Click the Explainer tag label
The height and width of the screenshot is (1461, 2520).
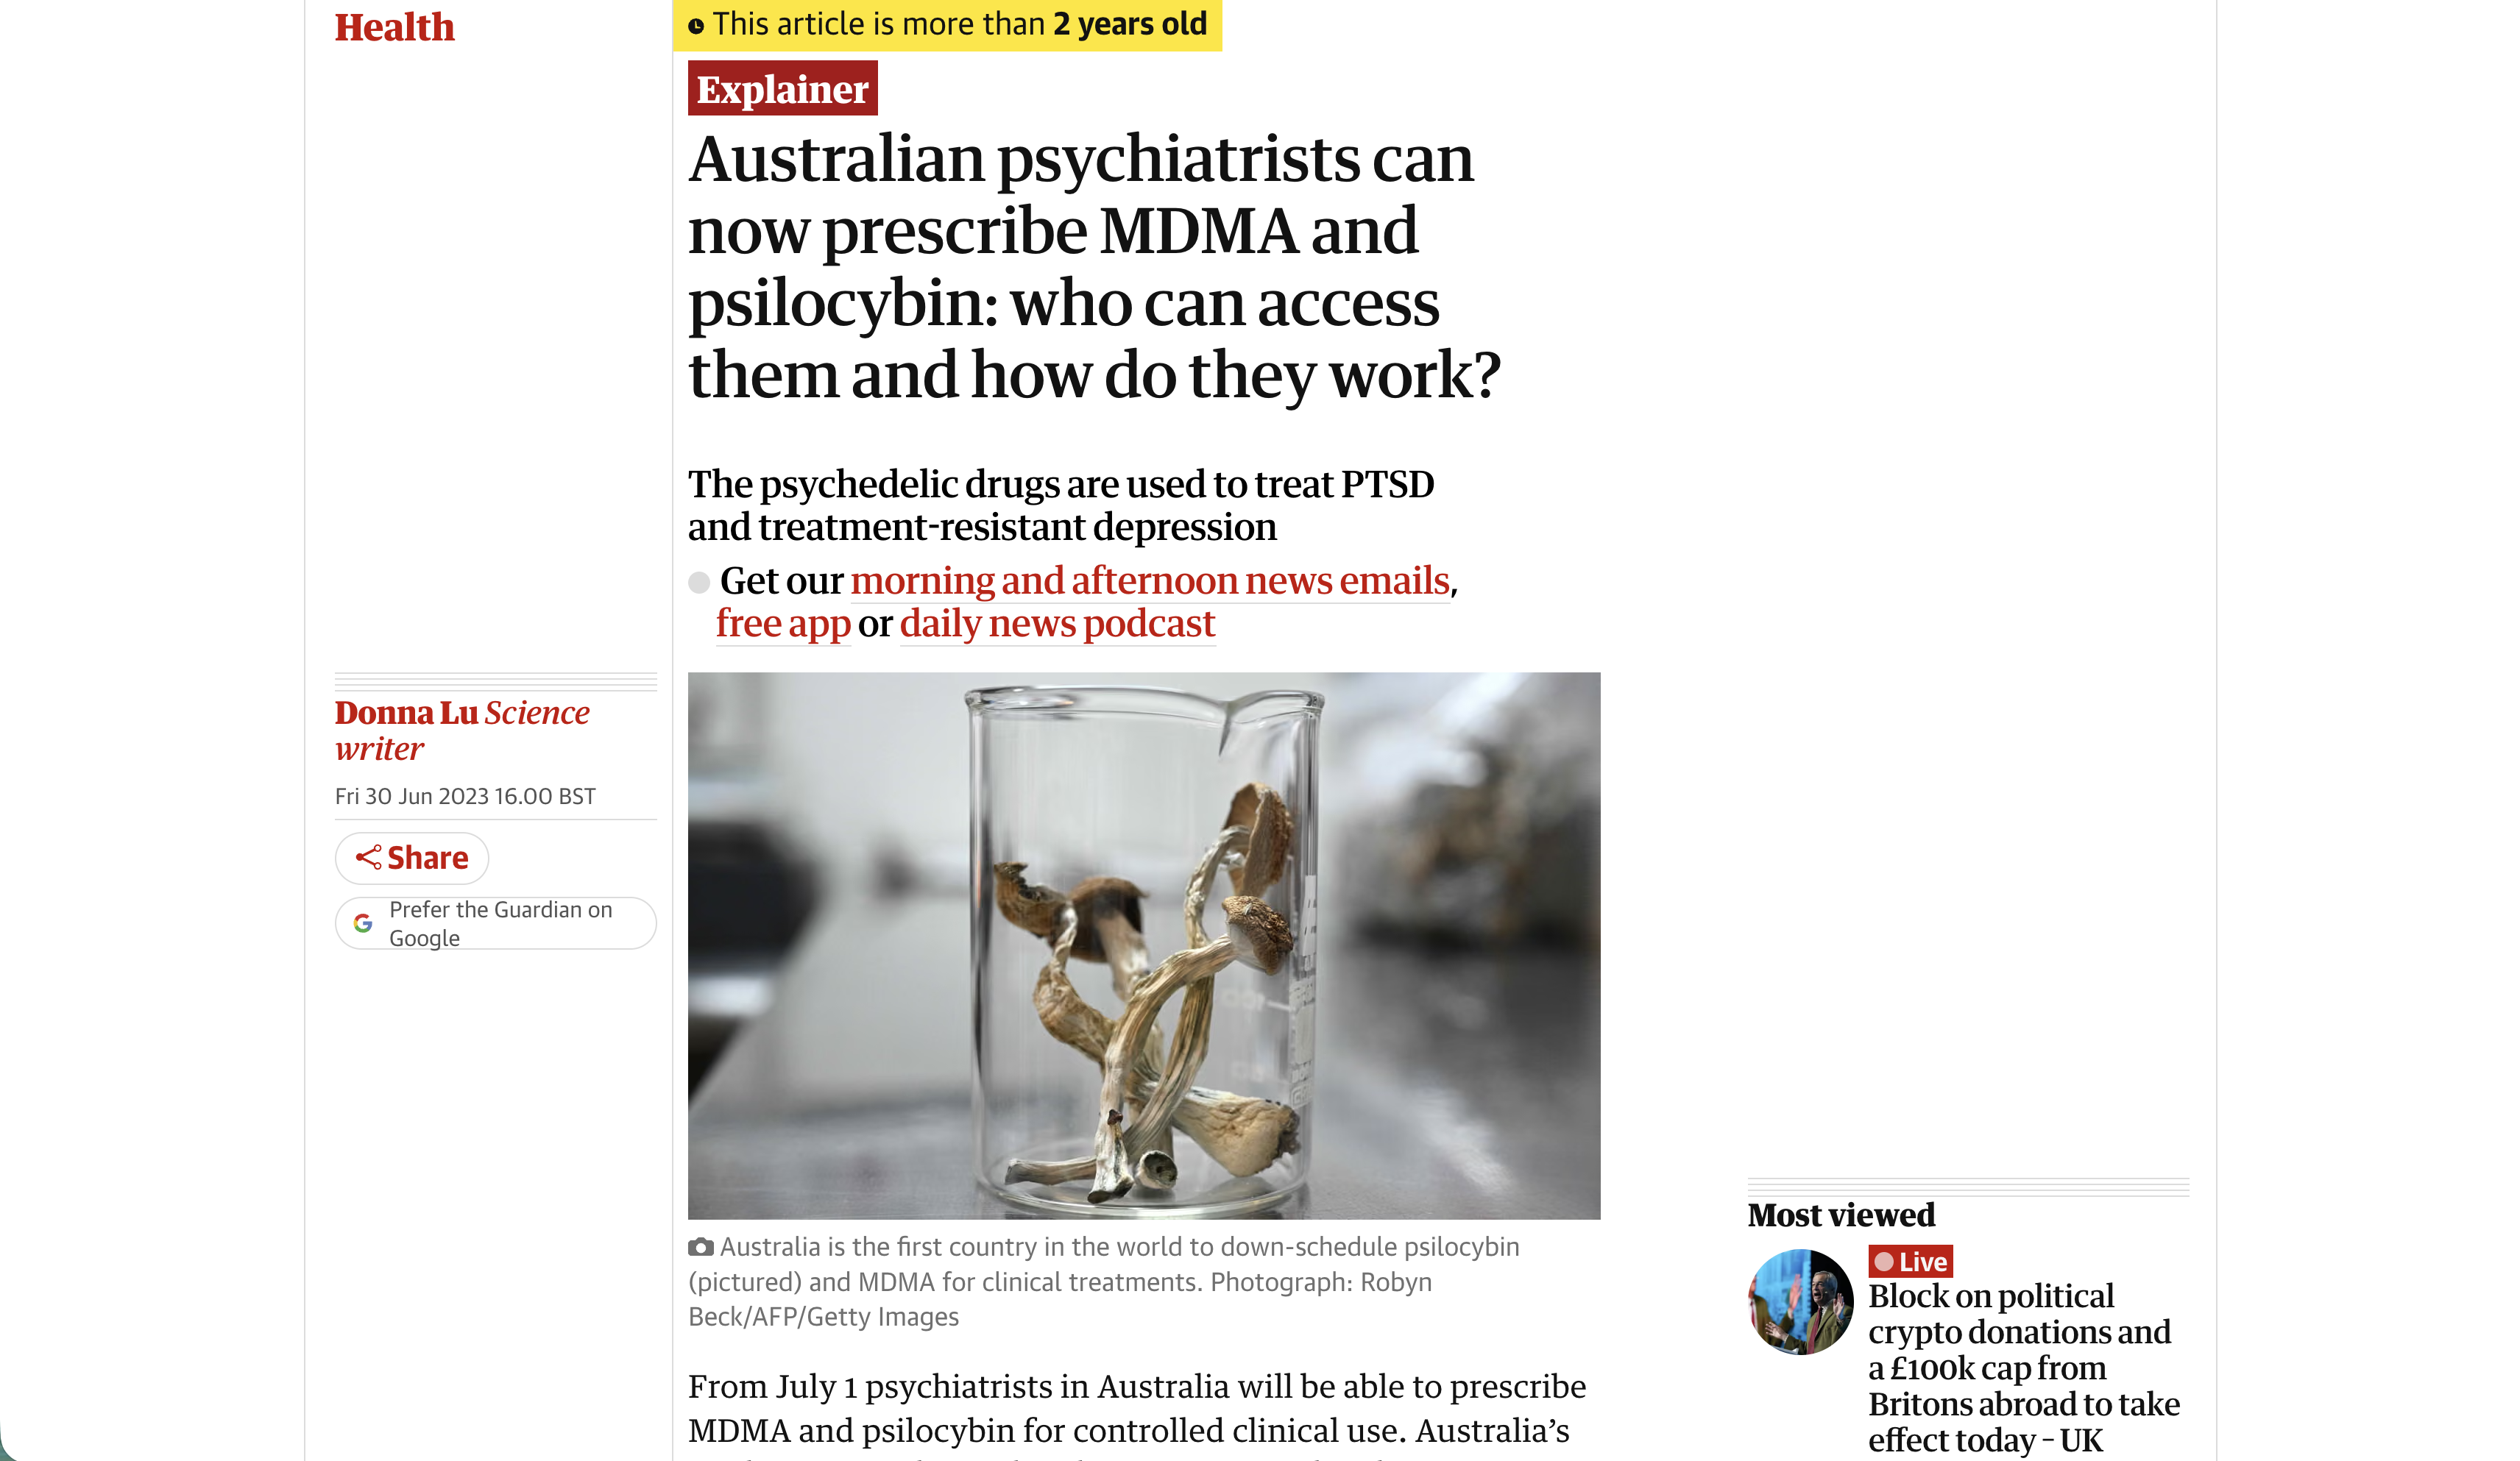coord(782,89)
